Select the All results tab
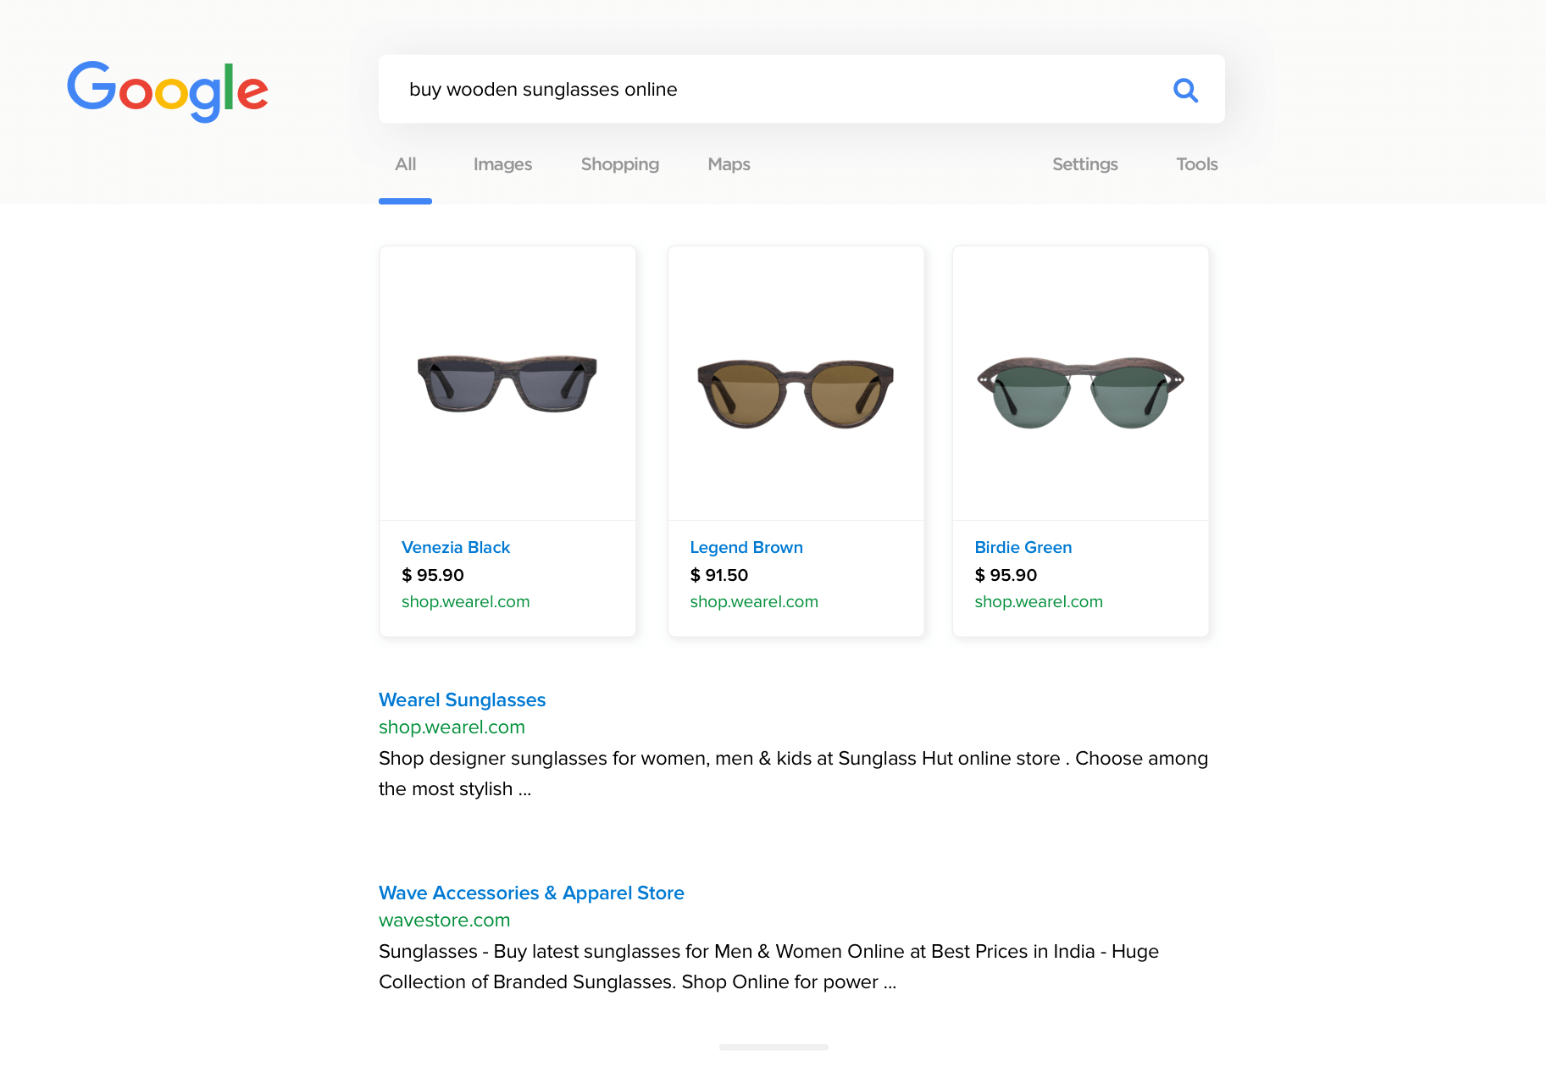The height and width of the screenshot is (1067, 1547). coord(405,164)
